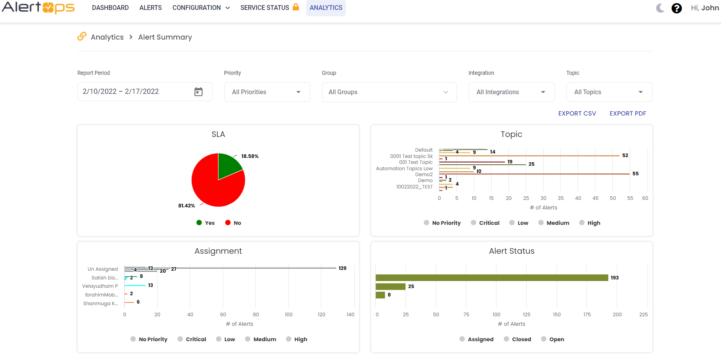The width and height of the screenshot is (721, 359).
Task: Open the help question mark icon
Action: point(677,8)
